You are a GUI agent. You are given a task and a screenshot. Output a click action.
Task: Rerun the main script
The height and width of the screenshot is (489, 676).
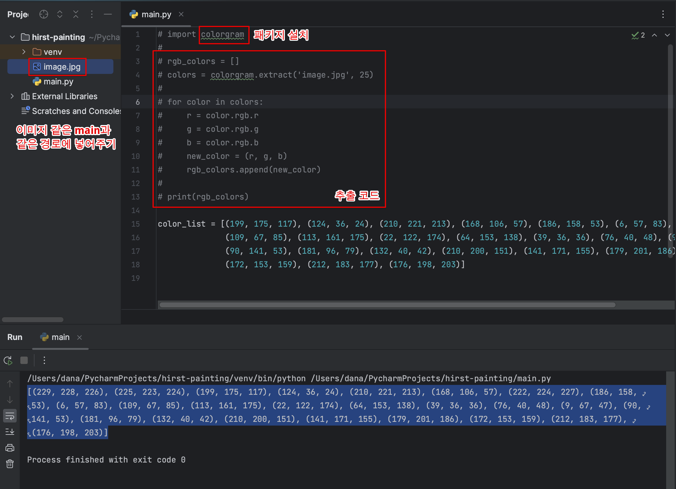click(x=8, y=360)
